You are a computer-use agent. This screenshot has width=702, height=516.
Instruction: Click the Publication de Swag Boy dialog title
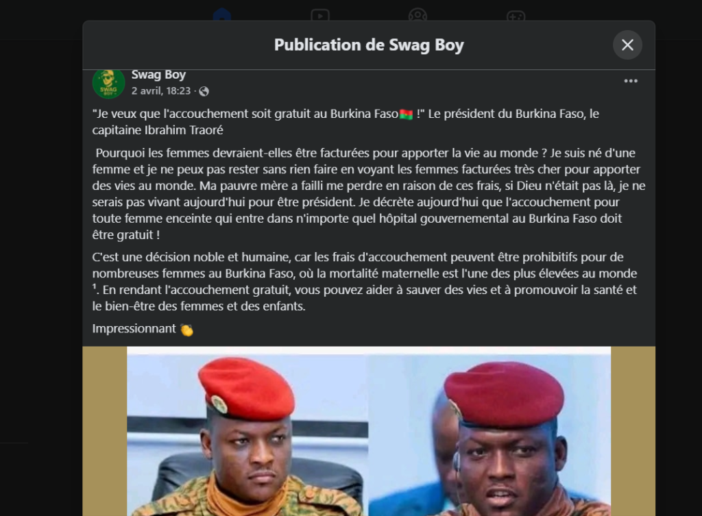[x=369, y=45]
